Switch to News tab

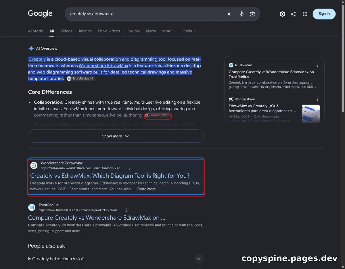tap(151, 31)
